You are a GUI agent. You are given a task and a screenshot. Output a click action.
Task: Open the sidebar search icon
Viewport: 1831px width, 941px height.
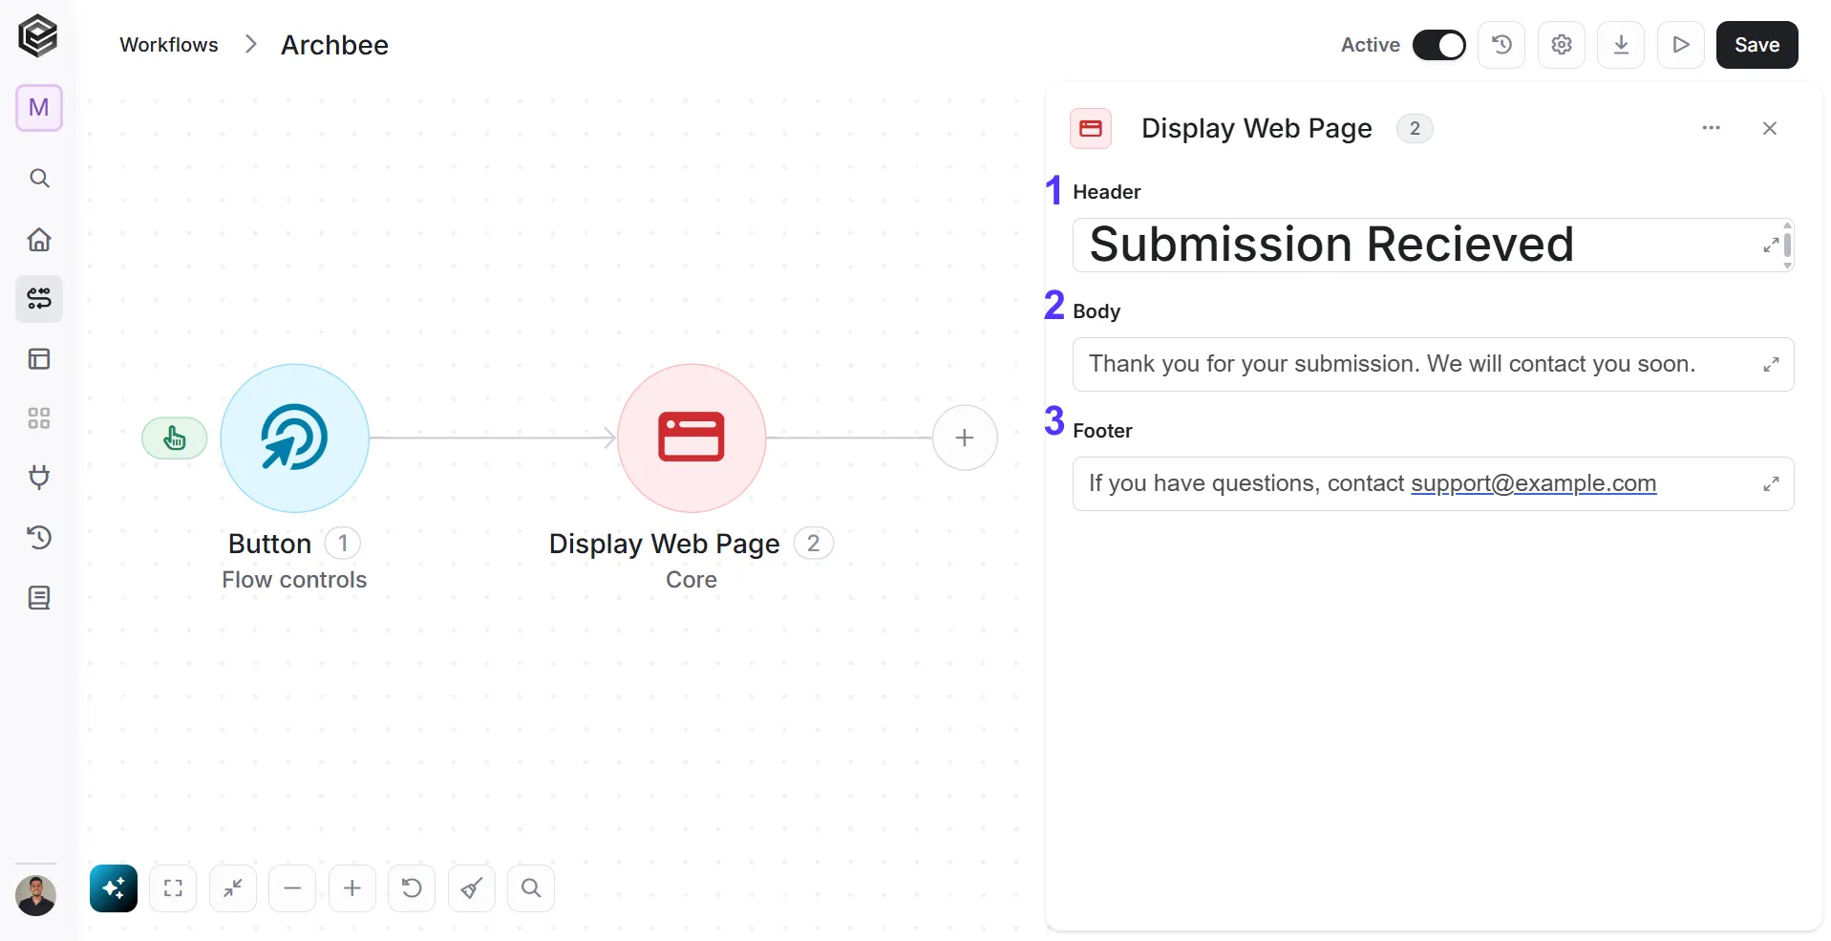[39, 179]
